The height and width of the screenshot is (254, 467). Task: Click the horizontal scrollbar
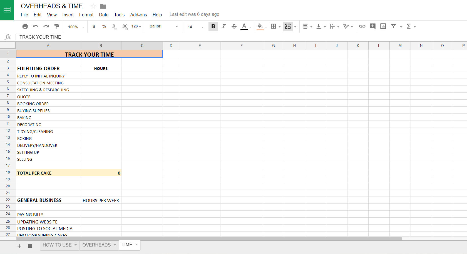(209, 238)
